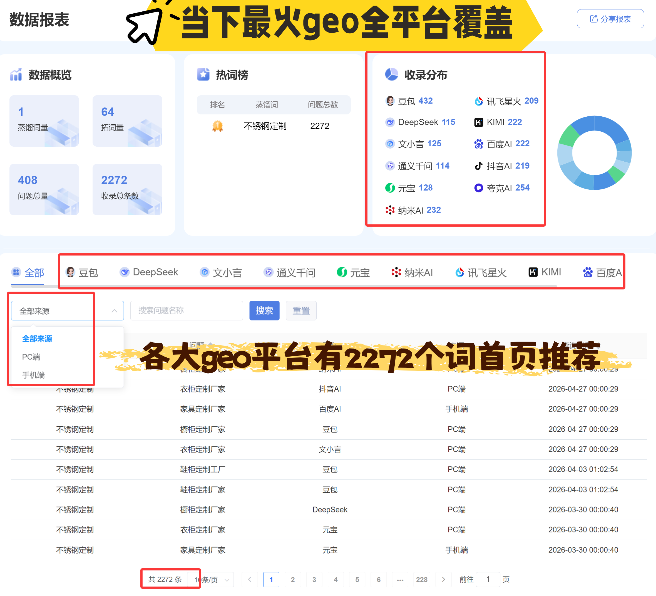Click the 数据概览 chart icon

(16, 74)
